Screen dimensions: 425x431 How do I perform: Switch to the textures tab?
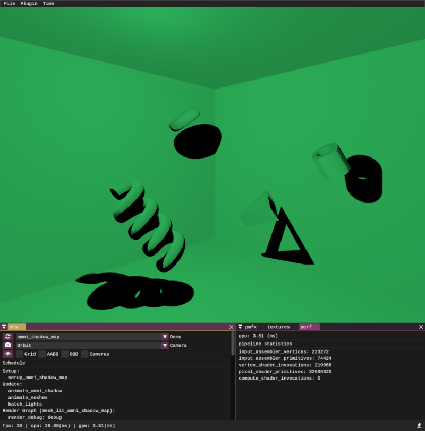(x=278, y=327)
